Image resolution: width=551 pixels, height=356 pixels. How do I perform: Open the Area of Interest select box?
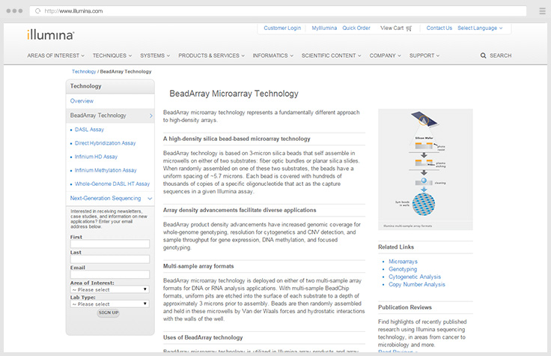[x=109, y=289]
